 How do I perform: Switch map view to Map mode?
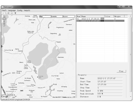click(x=45, y=16)
